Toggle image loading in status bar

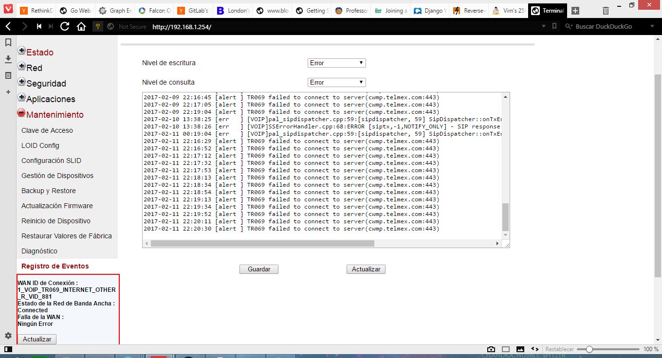520,349
